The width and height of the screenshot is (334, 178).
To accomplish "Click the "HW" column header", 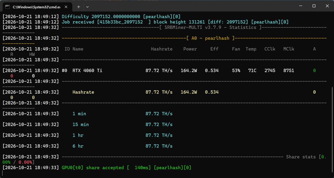I will (32, 54).
